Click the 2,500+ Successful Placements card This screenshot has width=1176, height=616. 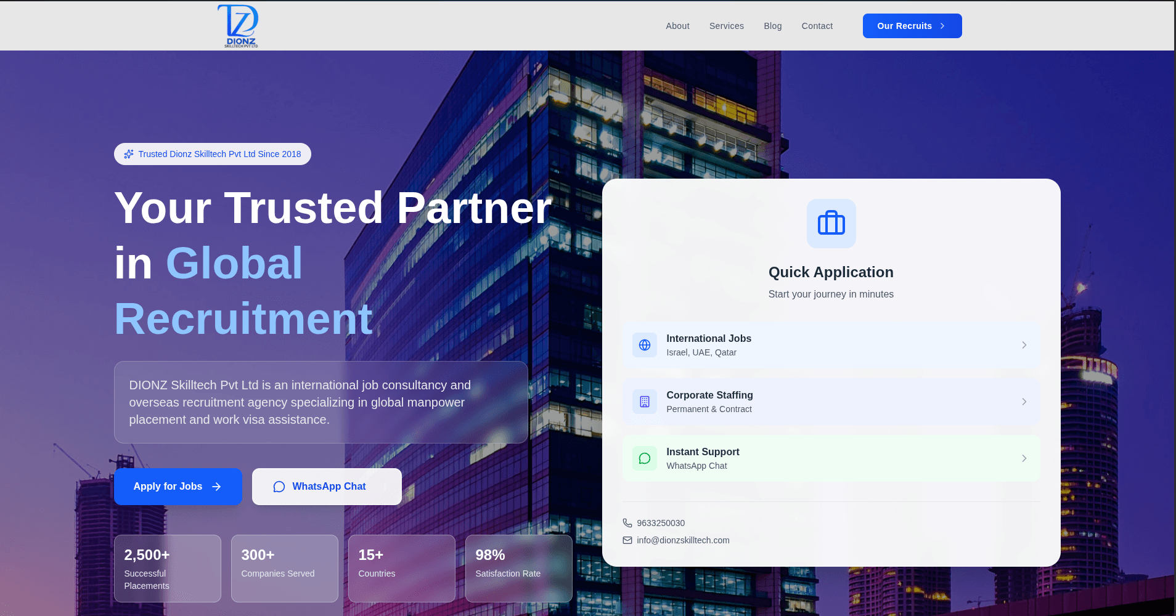pos(168,569)
